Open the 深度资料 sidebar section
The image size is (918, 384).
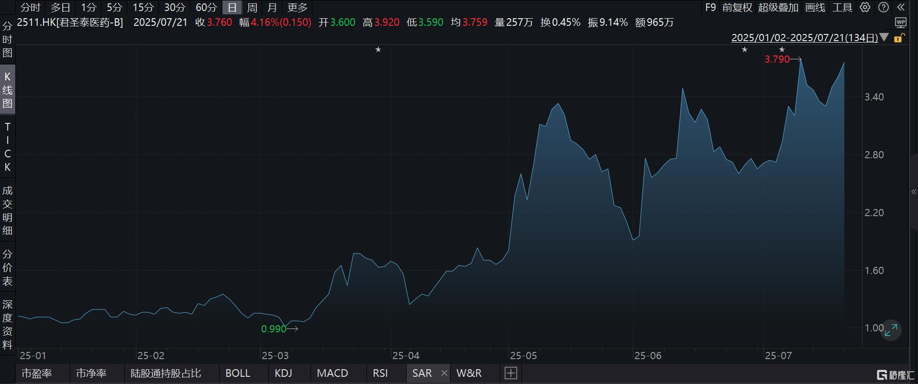click(x=7, y=325)
